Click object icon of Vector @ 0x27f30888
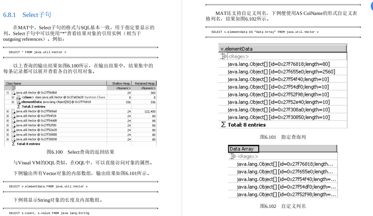373x216 pixels. (x=13, y=135)
